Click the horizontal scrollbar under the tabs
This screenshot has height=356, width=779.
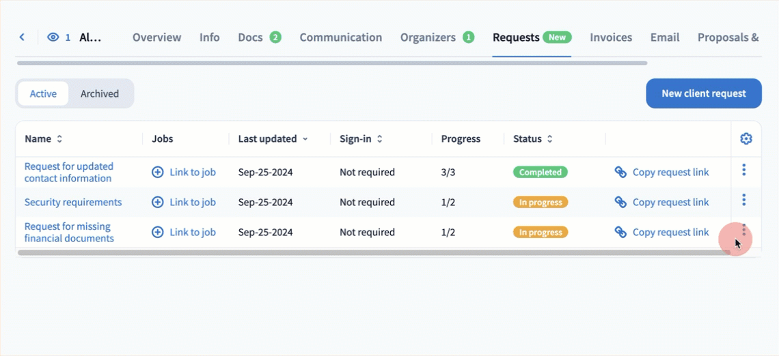click(x=331, y=63)
